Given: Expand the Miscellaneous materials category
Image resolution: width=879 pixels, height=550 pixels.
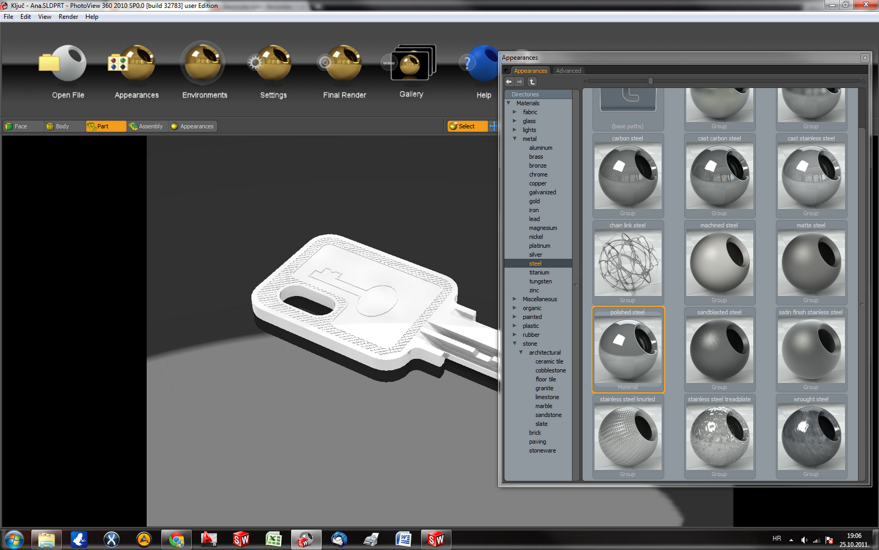Looking at the screenshot, I should coord(514,299).
